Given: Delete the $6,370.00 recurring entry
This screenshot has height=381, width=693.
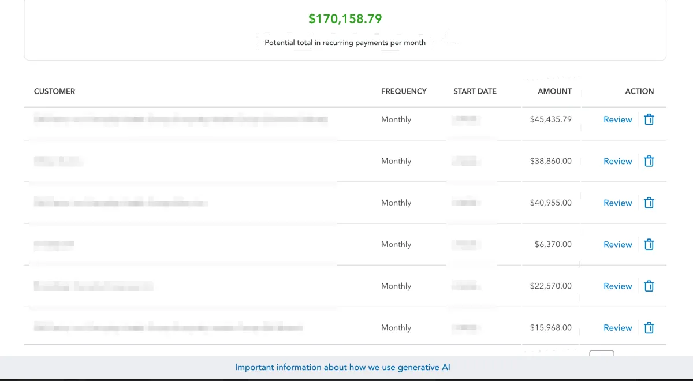Looking at the screenshot, I should click(649, 244).
